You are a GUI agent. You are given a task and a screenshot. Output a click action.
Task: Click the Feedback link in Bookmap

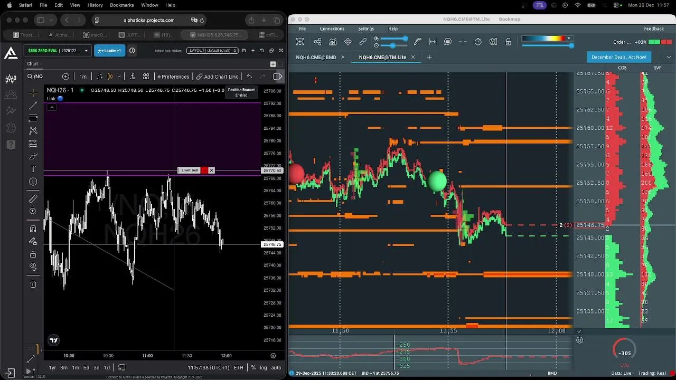[654, 28]
